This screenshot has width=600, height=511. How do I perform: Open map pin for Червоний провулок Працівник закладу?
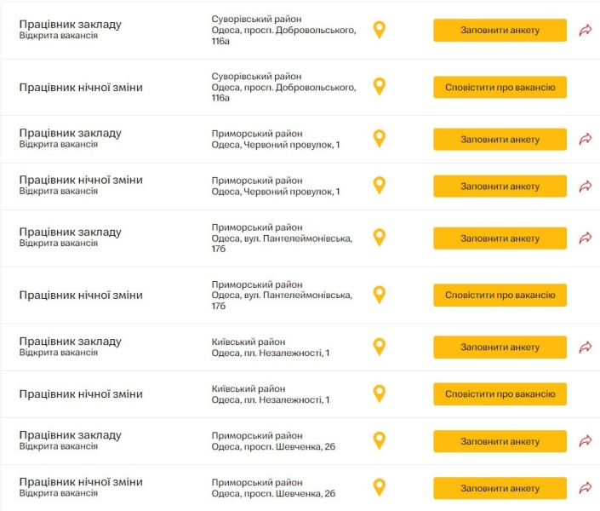380,138
